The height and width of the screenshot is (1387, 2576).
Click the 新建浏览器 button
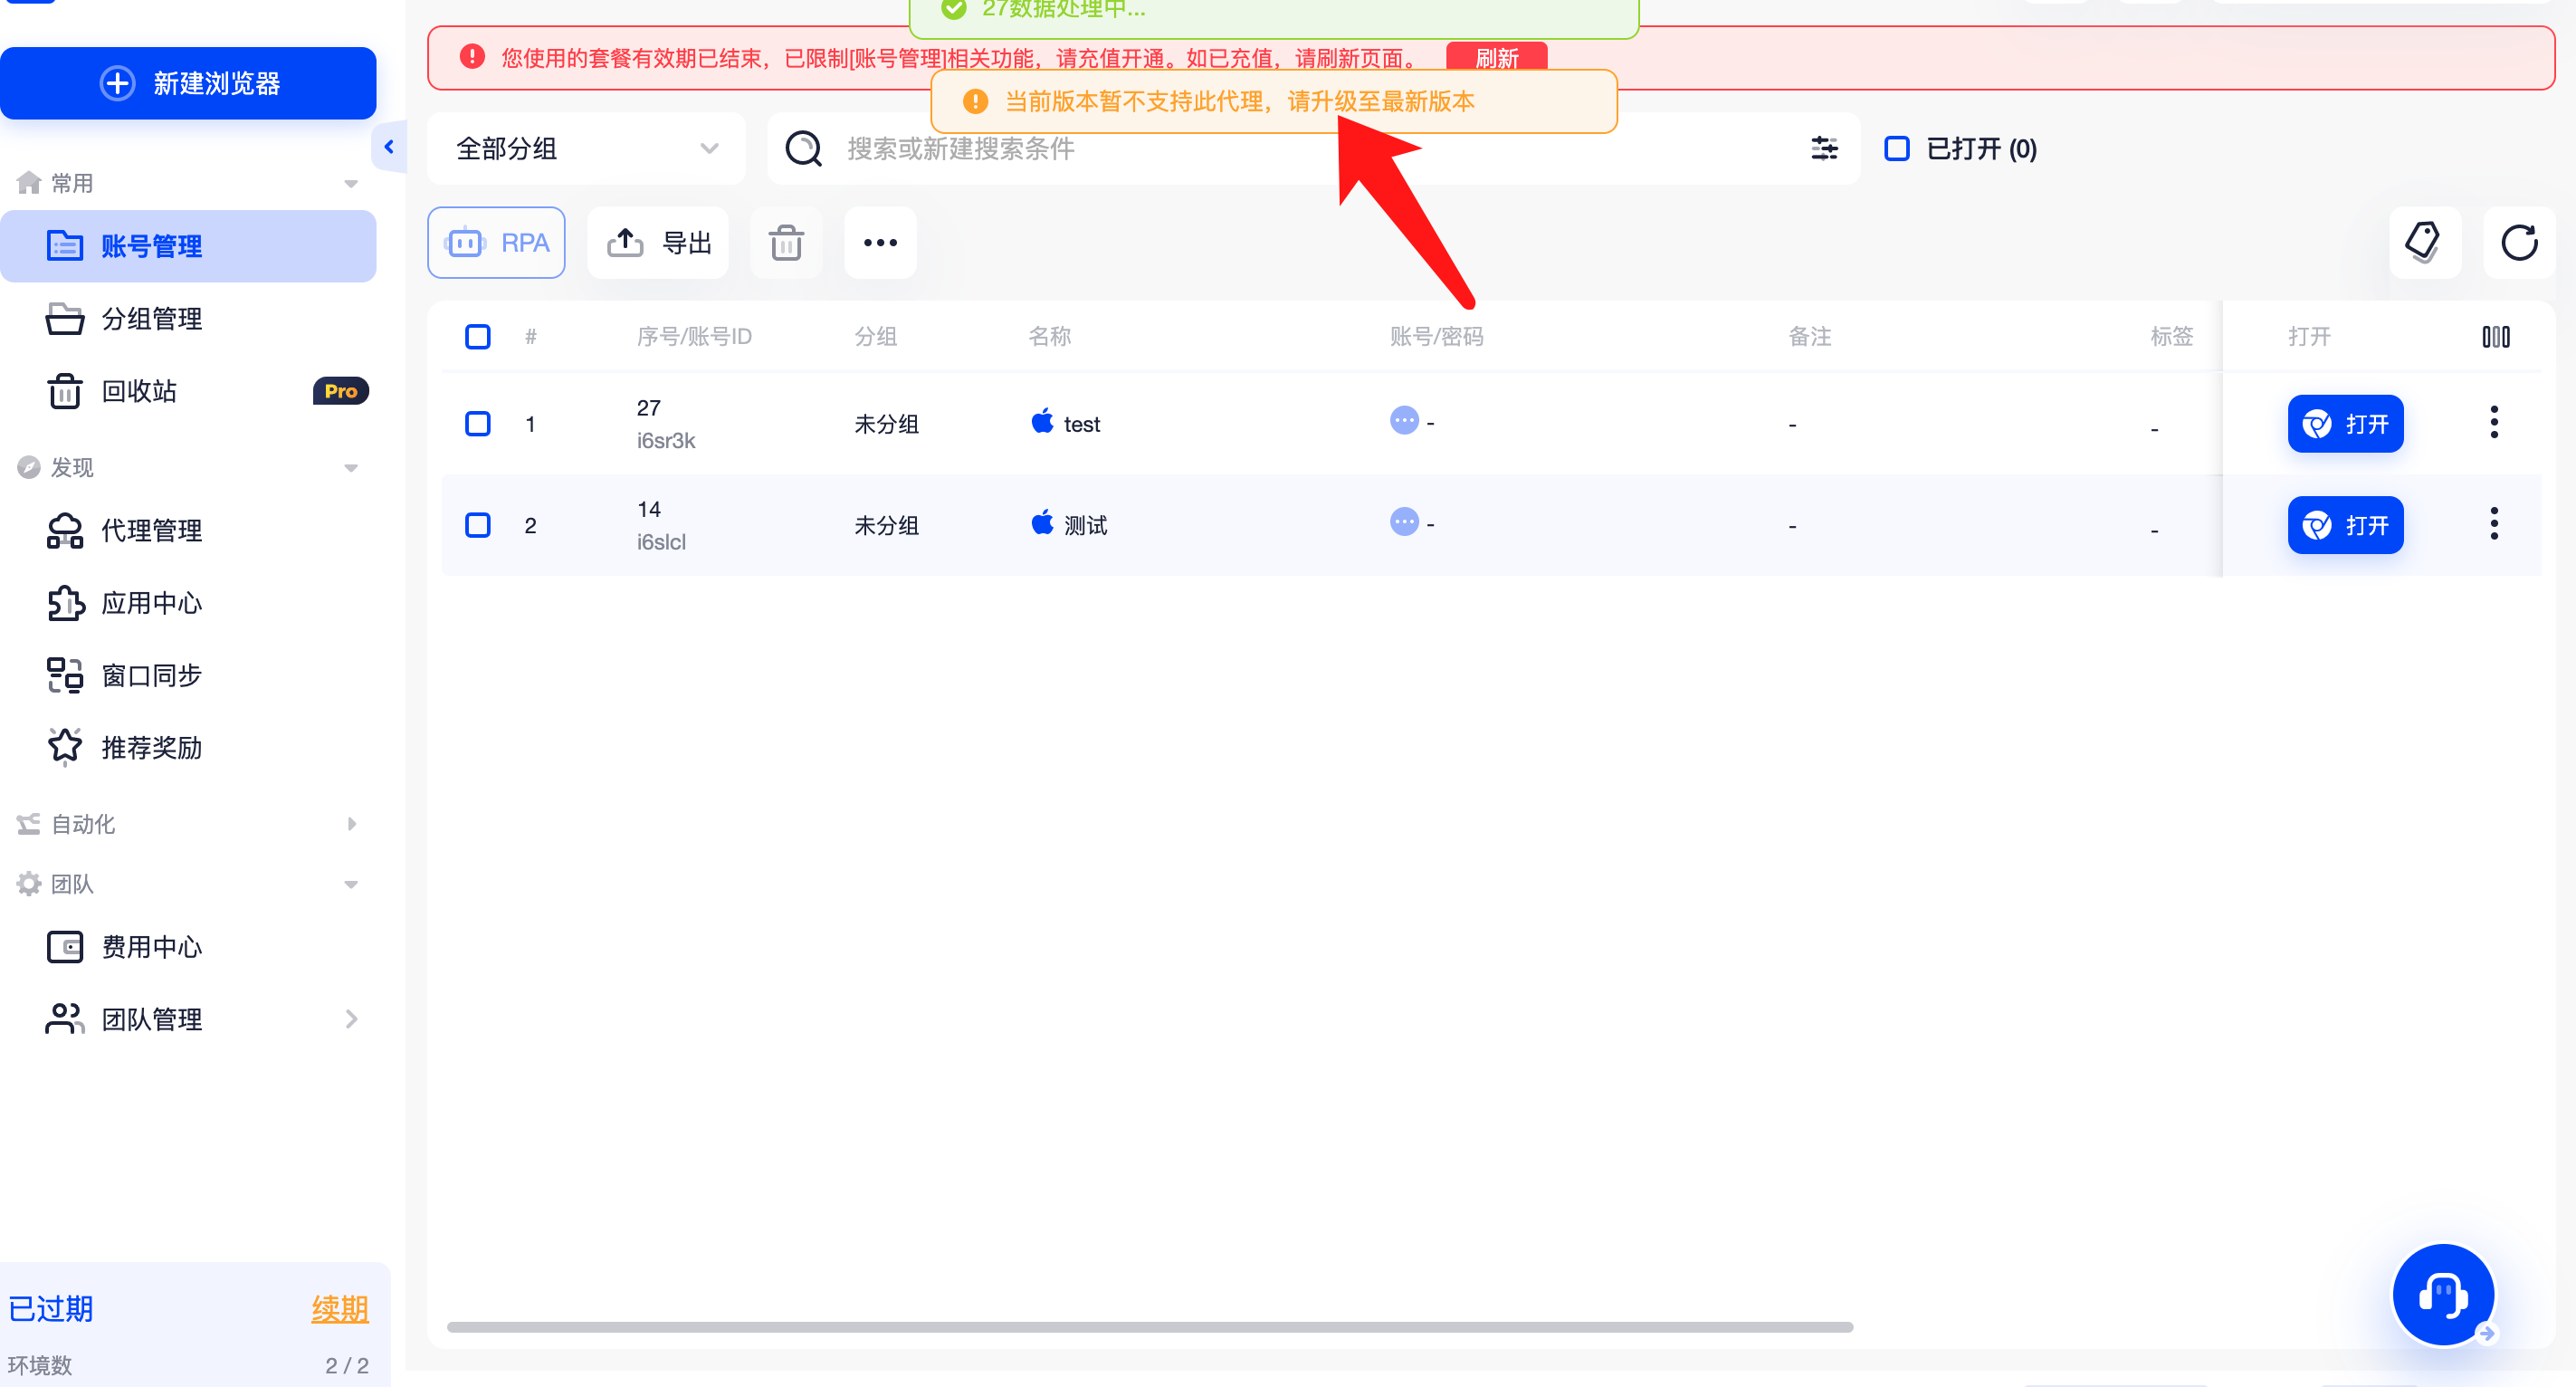pyautogui.click(x=188, y=83)
